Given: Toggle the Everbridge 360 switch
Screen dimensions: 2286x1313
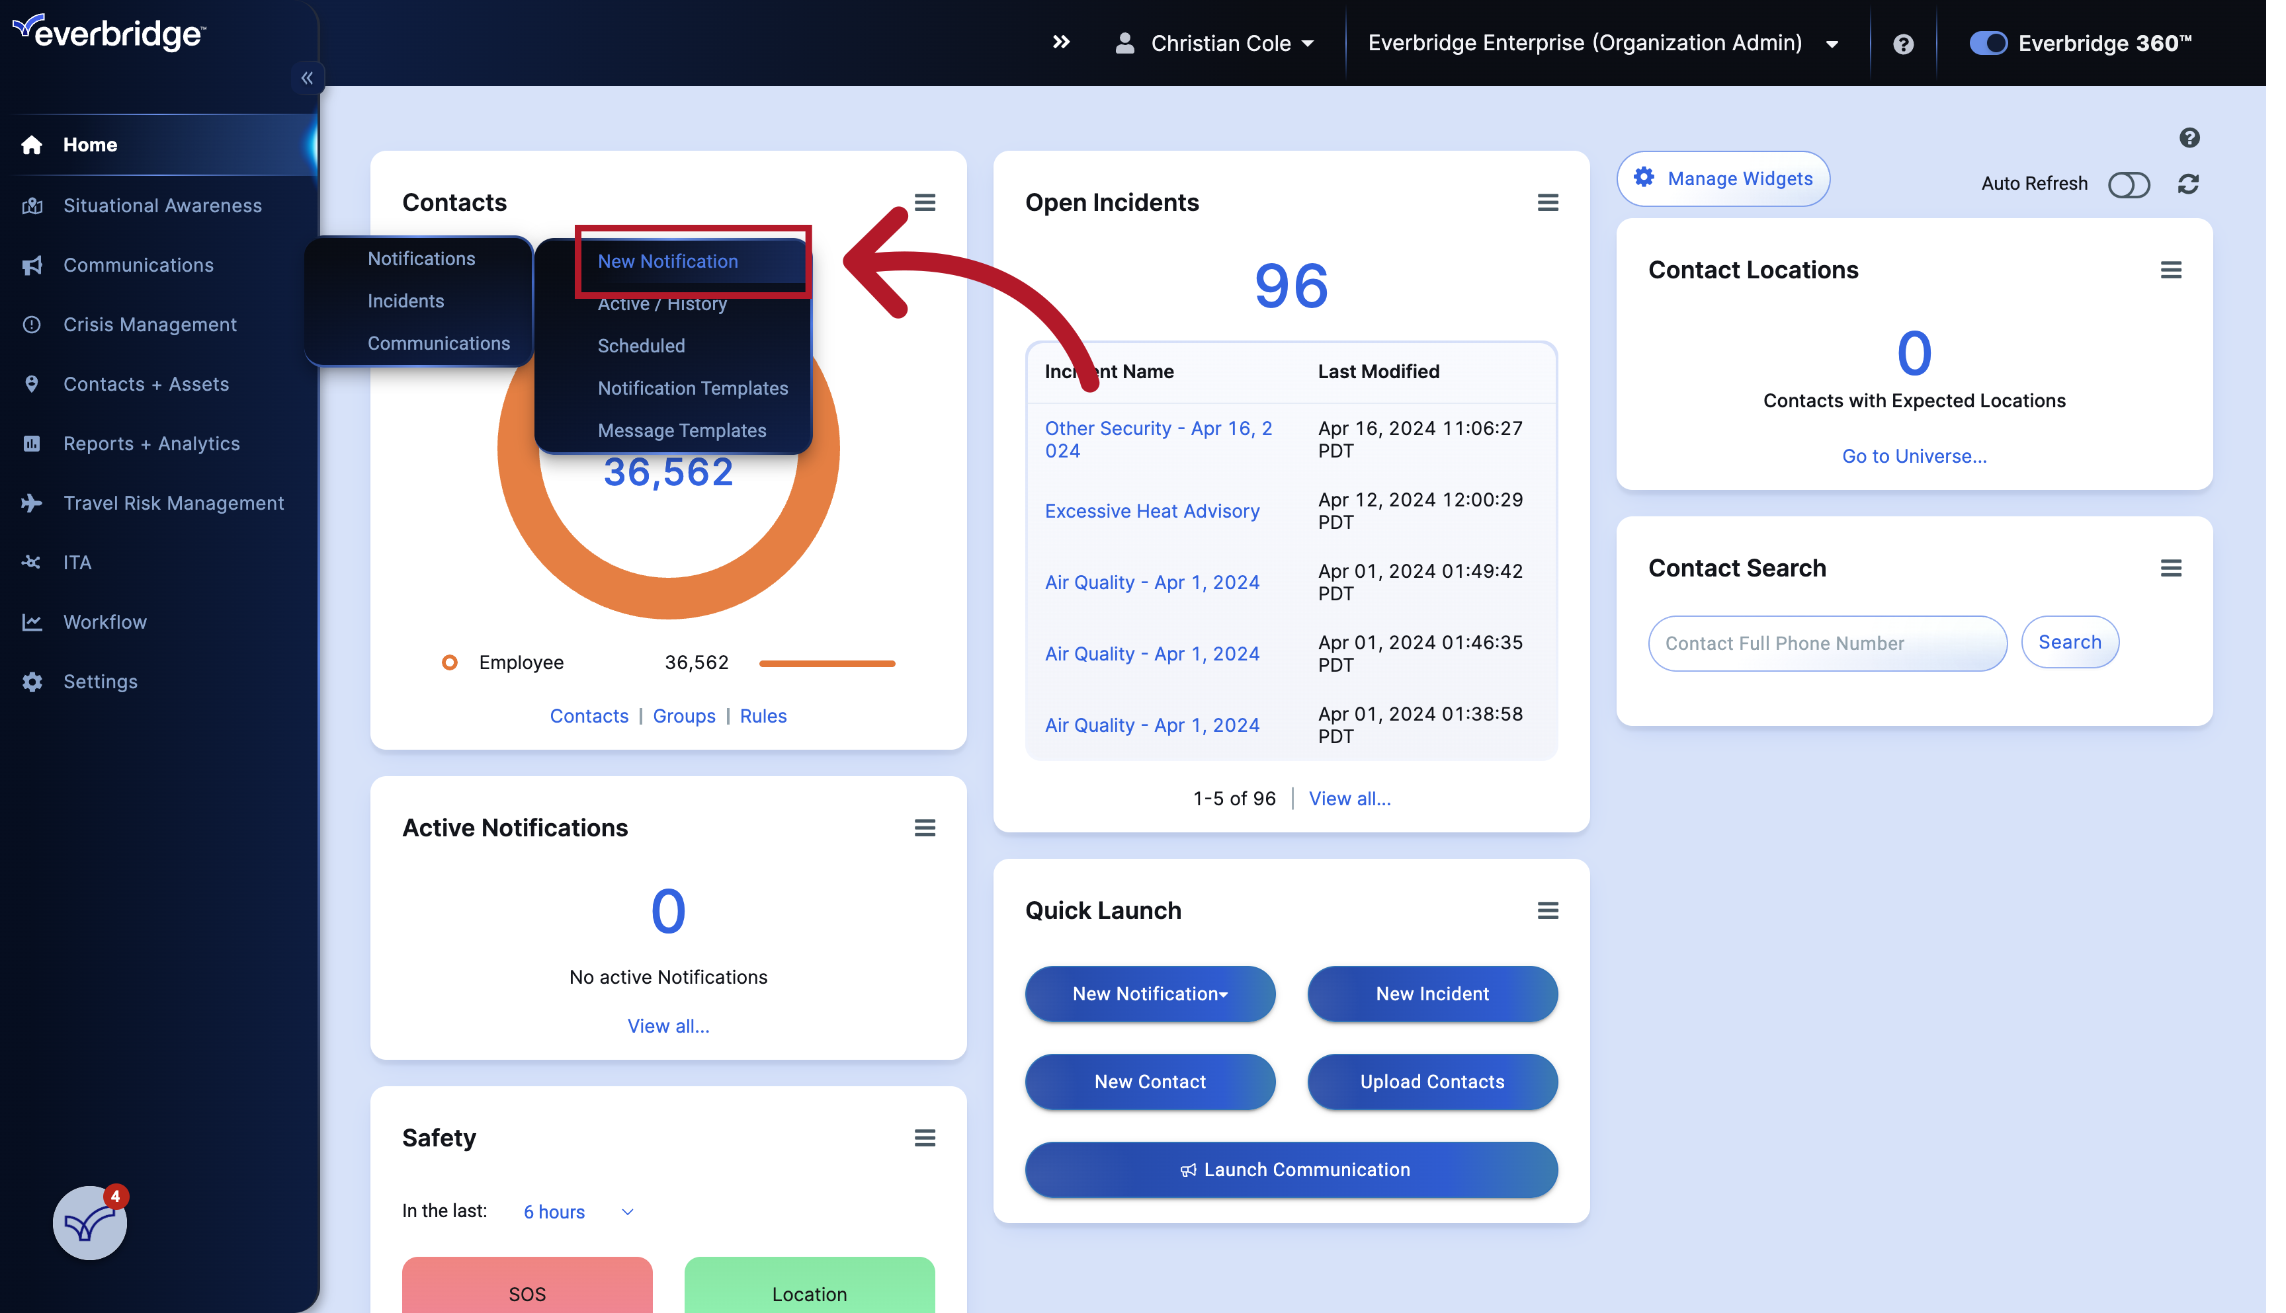Looking at the screenshot, I should click(x=1988, y=42).
